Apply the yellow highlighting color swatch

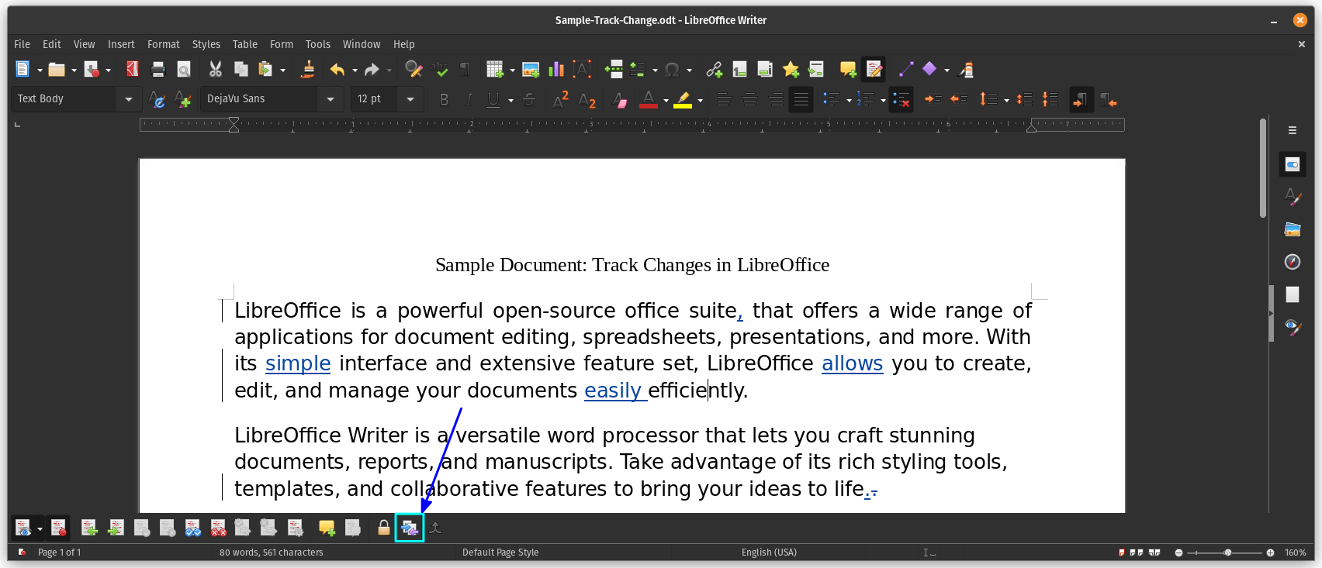click(683, 99)
